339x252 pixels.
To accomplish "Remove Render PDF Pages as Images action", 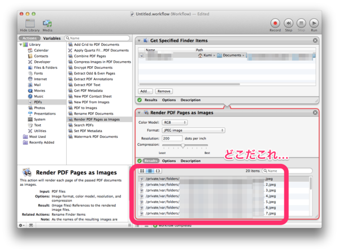I will [x=315, y=112].
